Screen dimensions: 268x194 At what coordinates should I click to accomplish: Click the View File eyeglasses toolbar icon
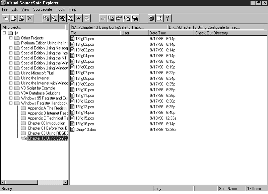(103, 18)
